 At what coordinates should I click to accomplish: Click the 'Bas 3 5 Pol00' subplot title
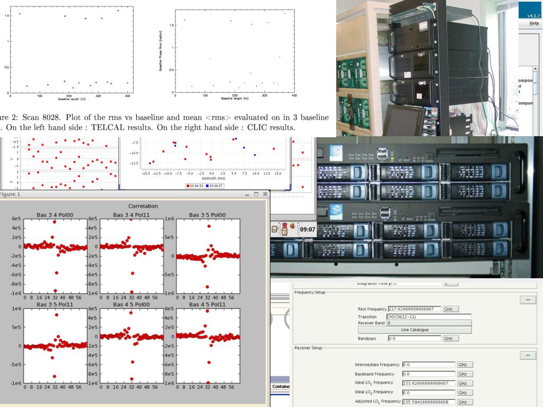(x=207, y=215)
